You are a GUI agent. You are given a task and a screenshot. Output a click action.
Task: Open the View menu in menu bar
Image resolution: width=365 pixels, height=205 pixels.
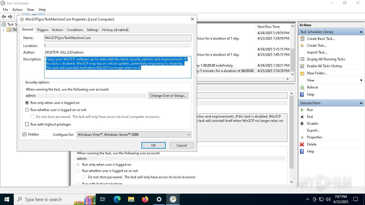tap(31, 10)
